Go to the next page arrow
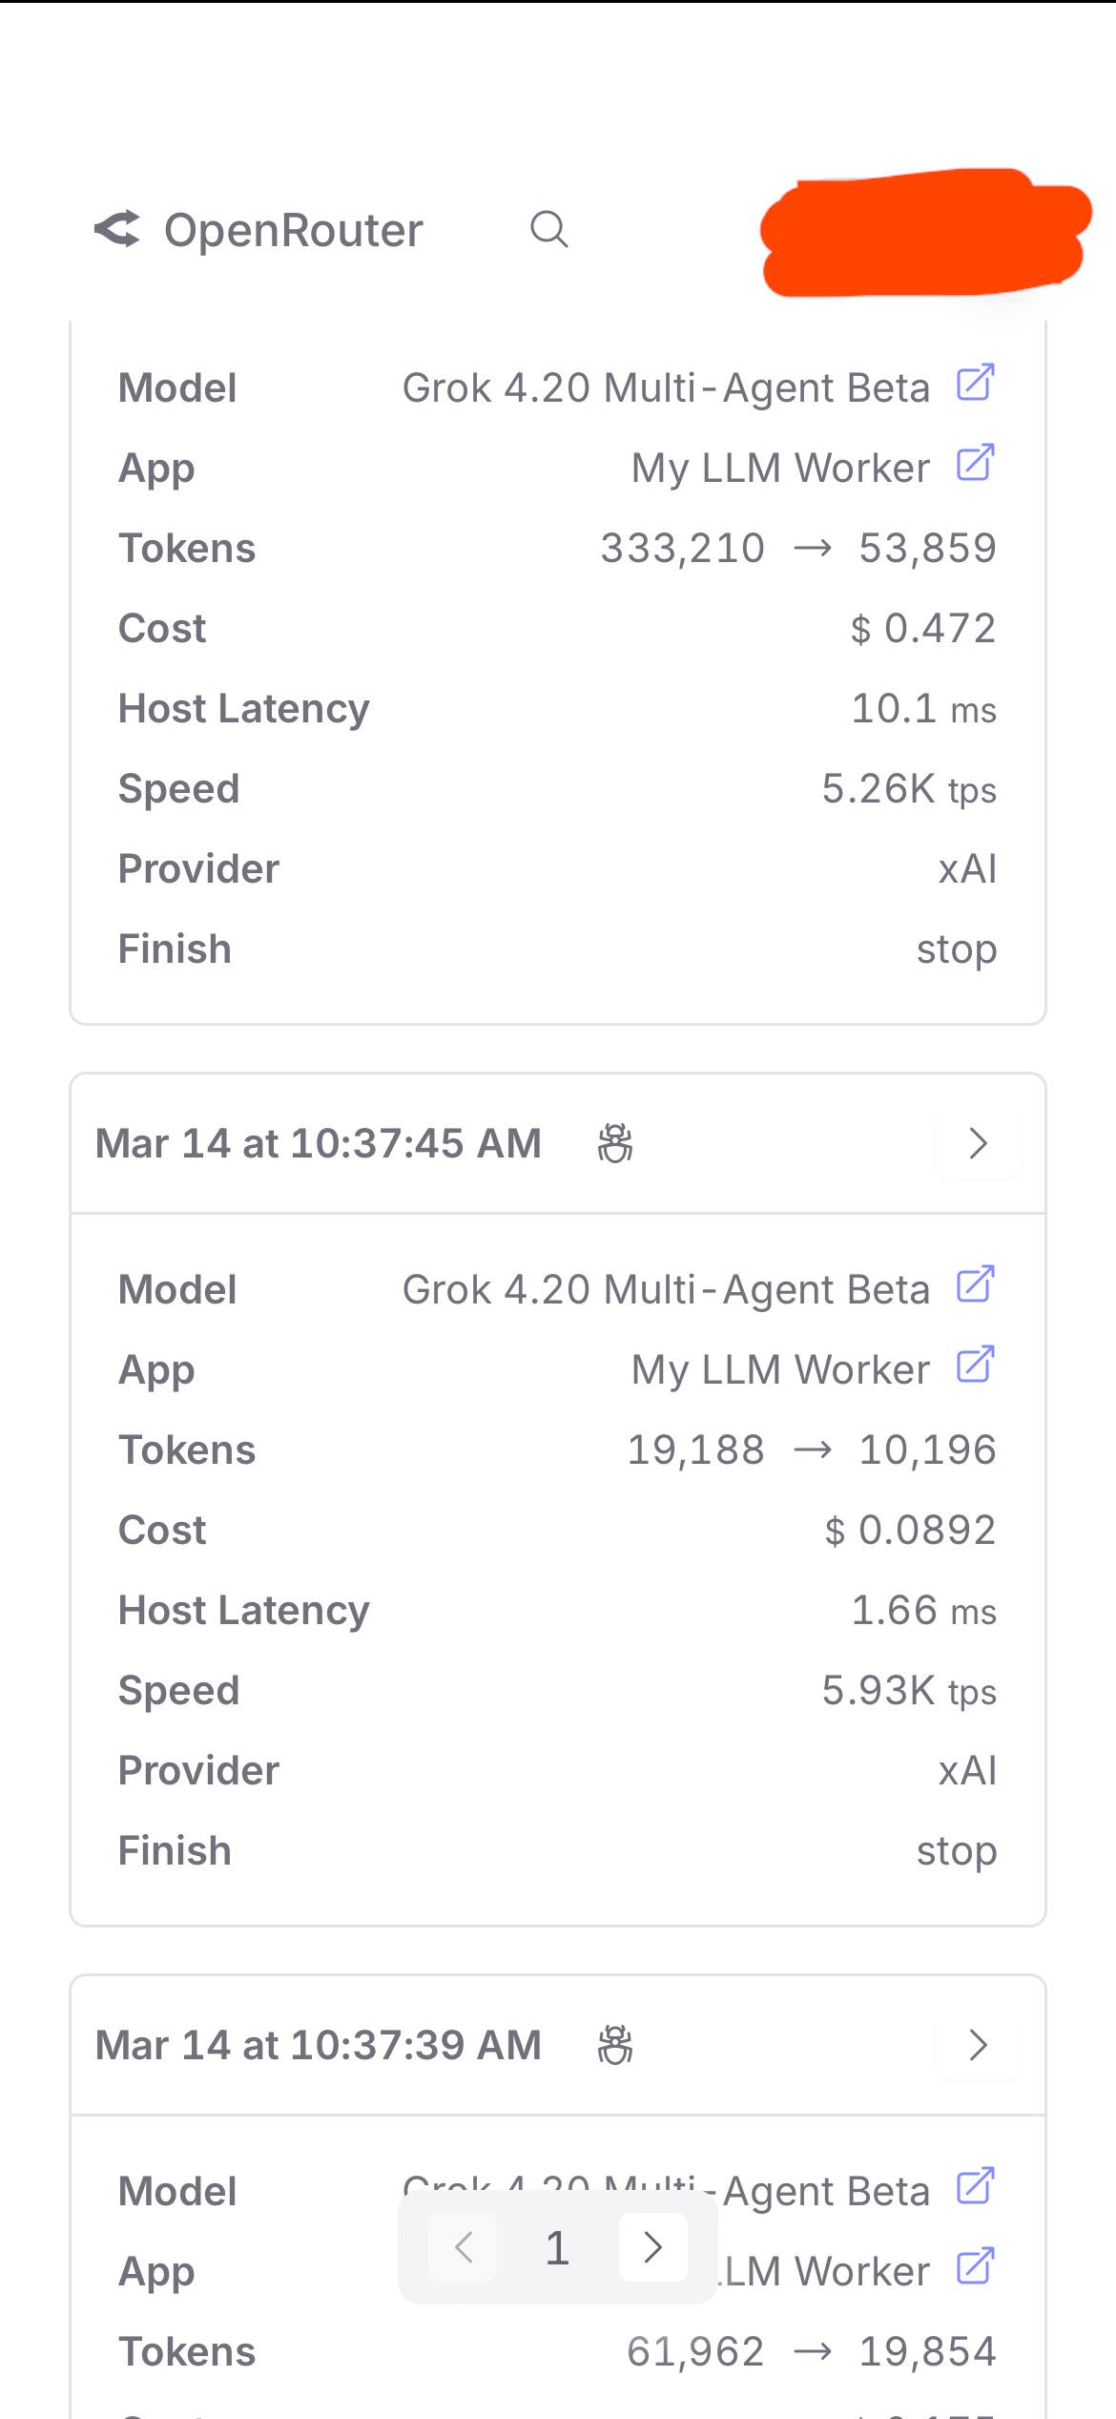 pyautogui.click(x=653, y=2247)
